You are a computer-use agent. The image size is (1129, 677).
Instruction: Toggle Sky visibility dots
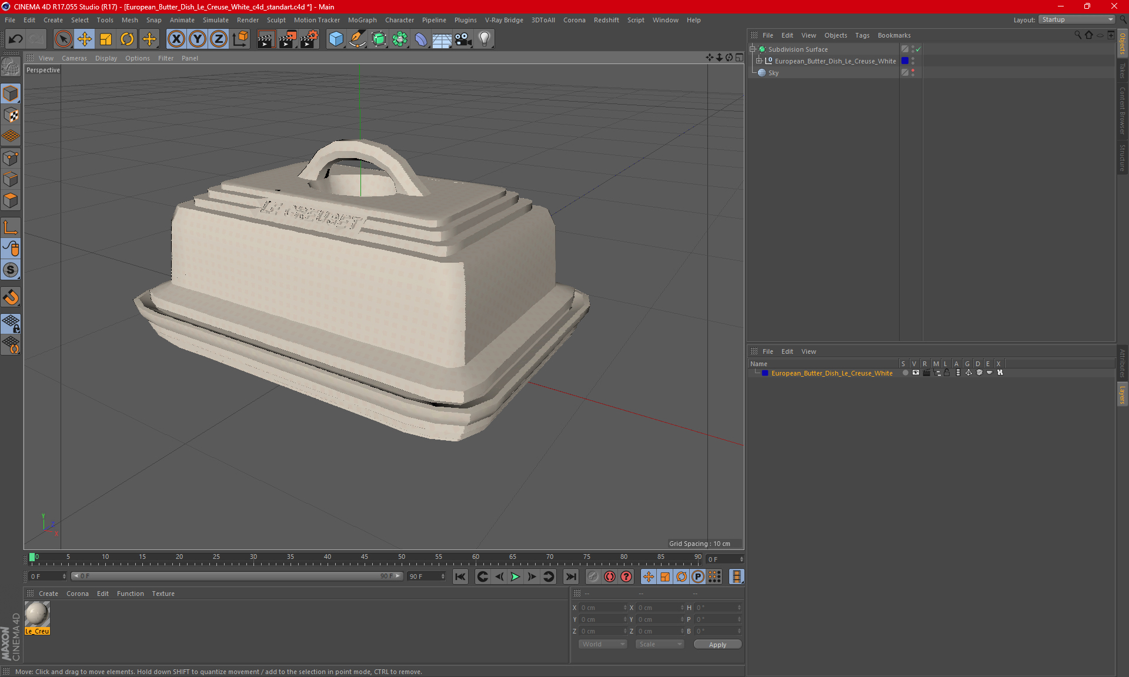pos(913,72)
